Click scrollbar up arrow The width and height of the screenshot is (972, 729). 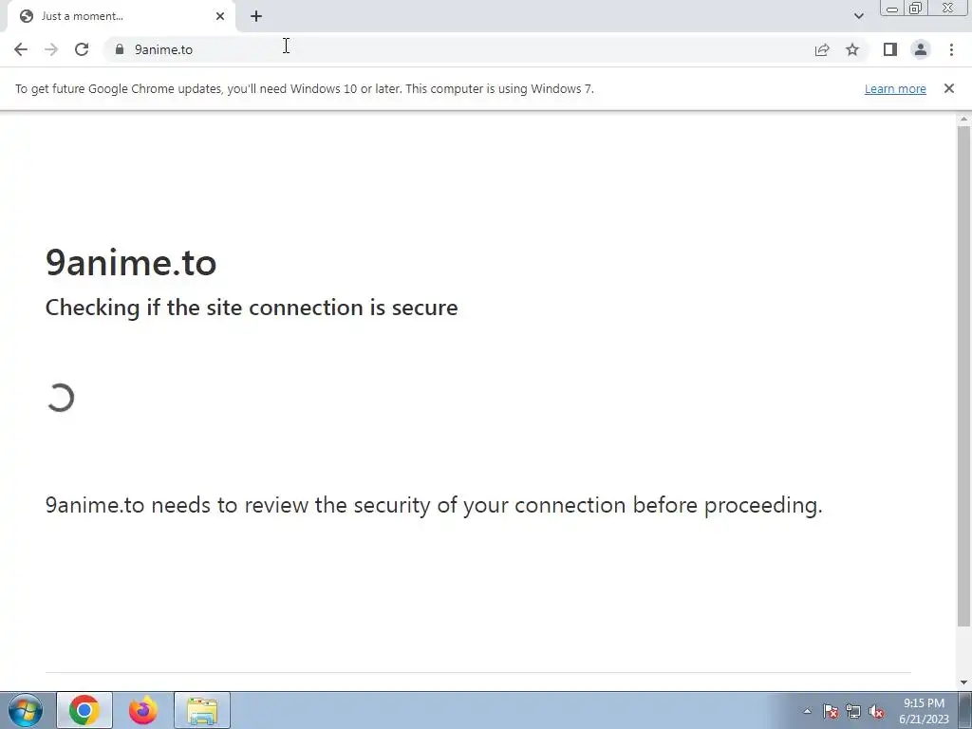click(x=964, y=119)
